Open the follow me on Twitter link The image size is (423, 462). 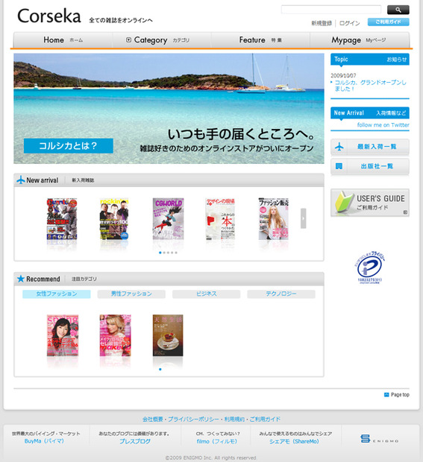(383, 125)
